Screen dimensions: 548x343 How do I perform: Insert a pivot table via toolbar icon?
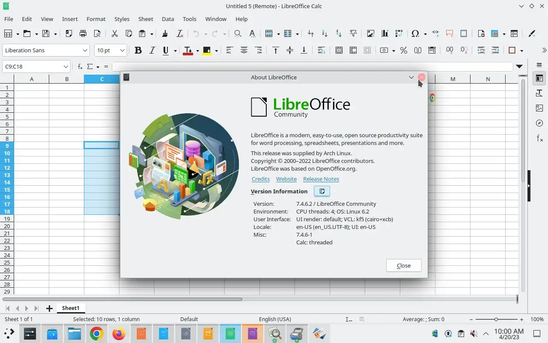click(x=399, y=33)
